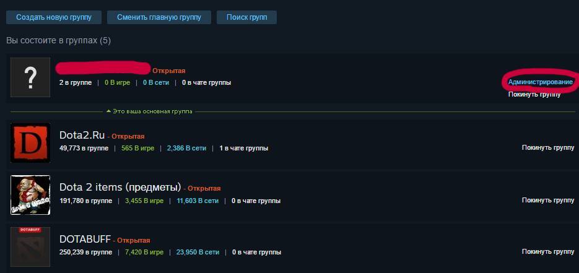Click the 'Сменить главную группу' button

coord(159,17)
